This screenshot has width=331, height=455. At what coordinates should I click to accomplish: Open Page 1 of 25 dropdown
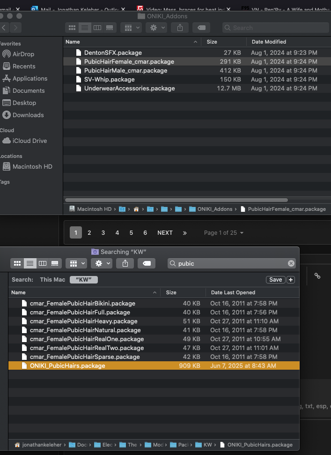click(x=223, y=233)
